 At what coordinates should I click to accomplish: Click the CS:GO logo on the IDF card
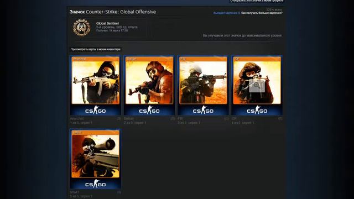(x=257, y=110)
